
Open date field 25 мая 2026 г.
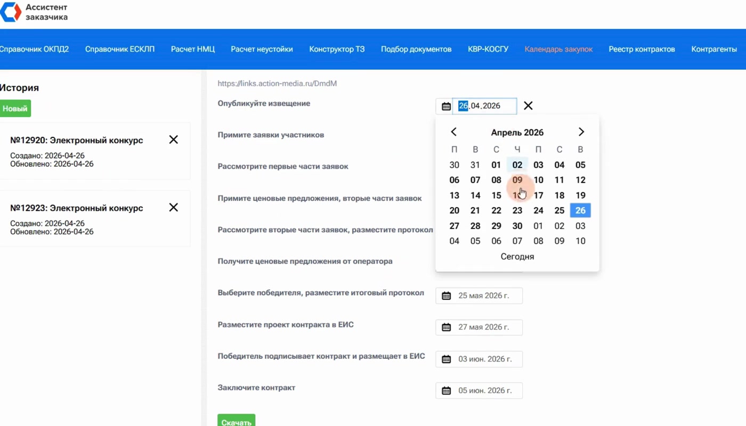click(x=479, y=296)
